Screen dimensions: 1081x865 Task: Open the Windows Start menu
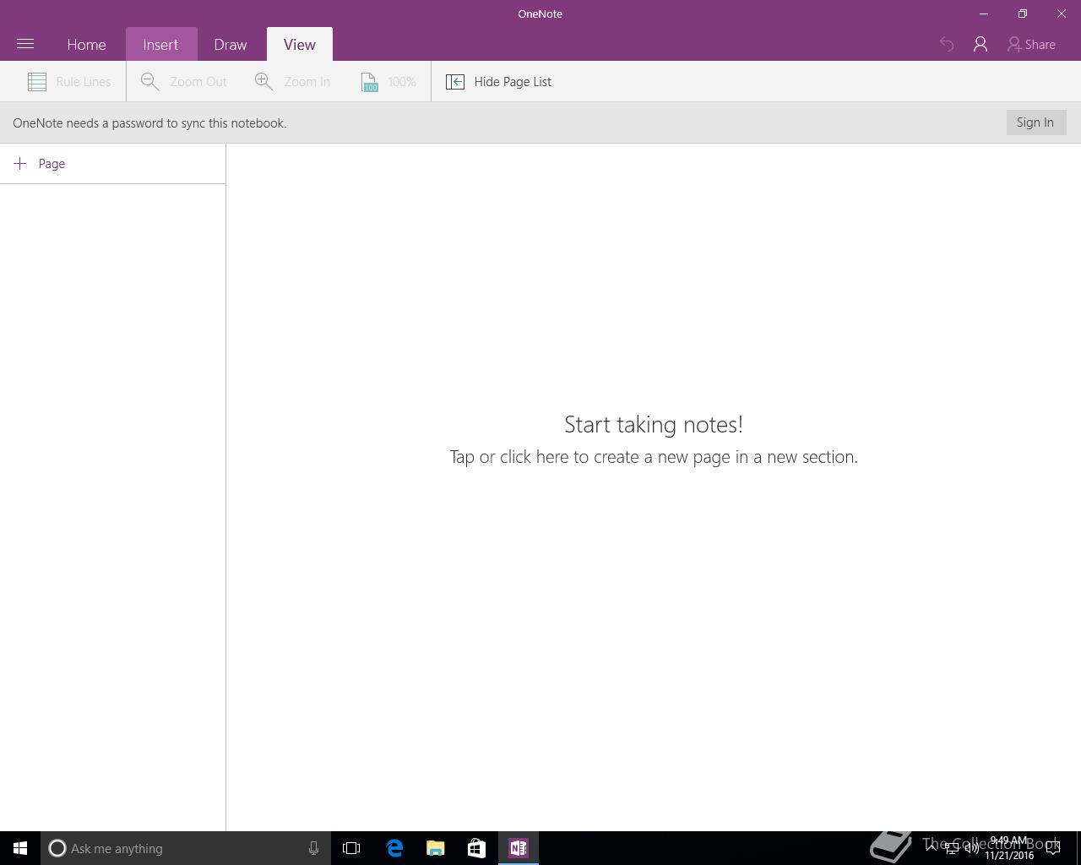point(20,848)
